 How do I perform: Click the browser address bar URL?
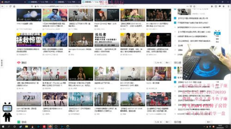pos(78,6)
